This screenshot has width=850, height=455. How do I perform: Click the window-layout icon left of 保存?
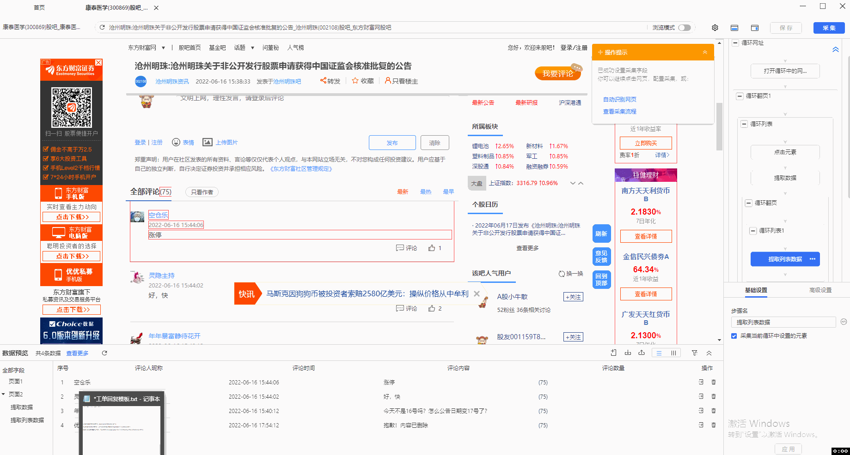(x=755, y=28)
